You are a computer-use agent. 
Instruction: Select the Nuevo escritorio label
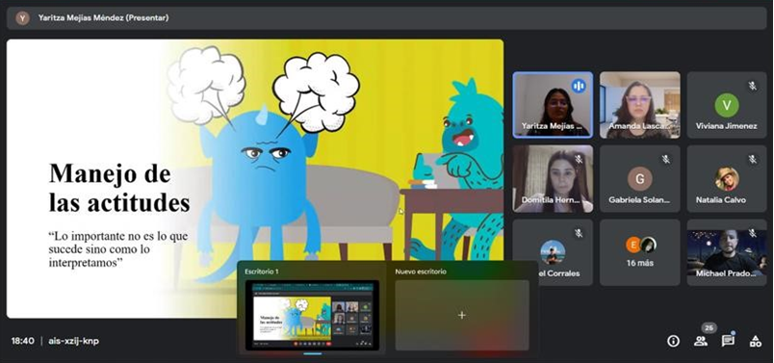[x=421, y=272]
